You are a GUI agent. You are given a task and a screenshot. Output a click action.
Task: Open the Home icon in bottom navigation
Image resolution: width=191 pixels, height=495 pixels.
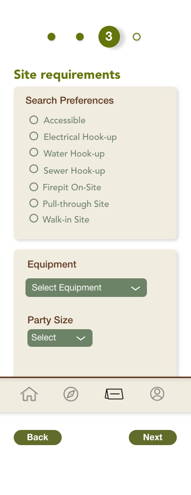point(29,394)
